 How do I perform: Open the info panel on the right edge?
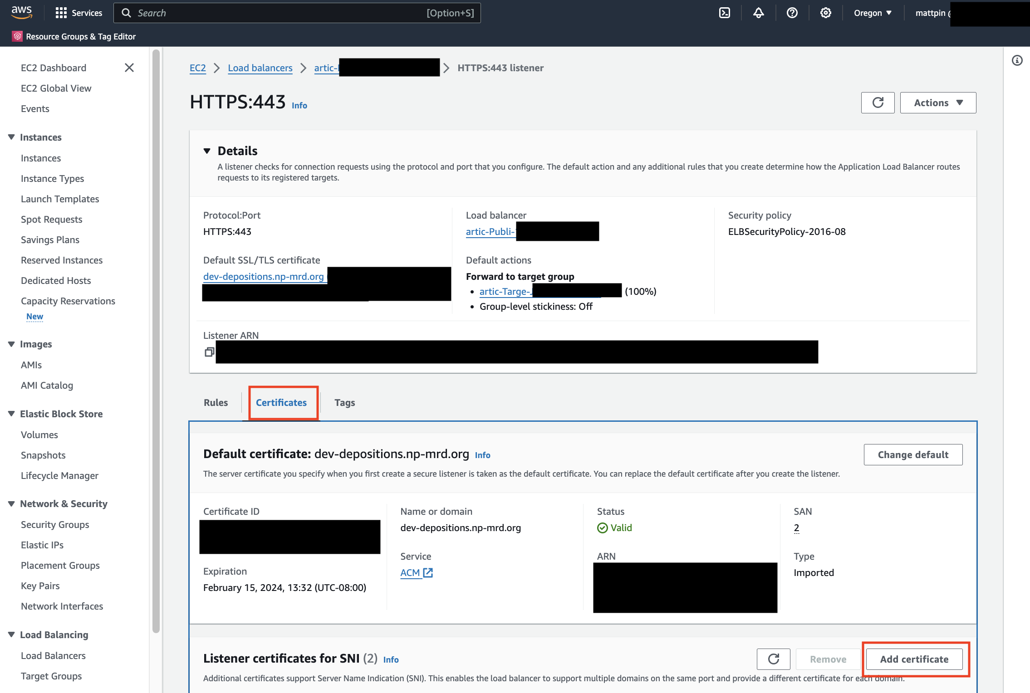coord(1017,60)
